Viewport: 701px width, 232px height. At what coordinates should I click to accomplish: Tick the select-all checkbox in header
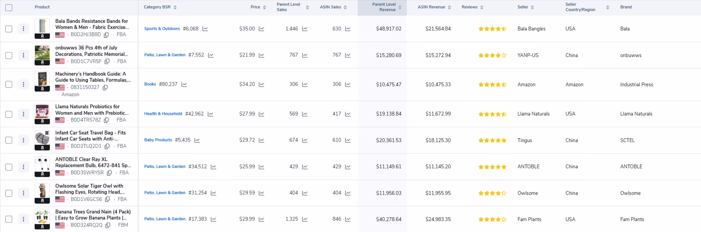tap(9, 8)
